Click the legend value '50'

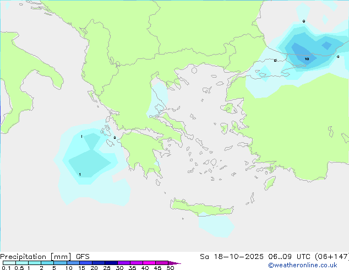[170, 268]
